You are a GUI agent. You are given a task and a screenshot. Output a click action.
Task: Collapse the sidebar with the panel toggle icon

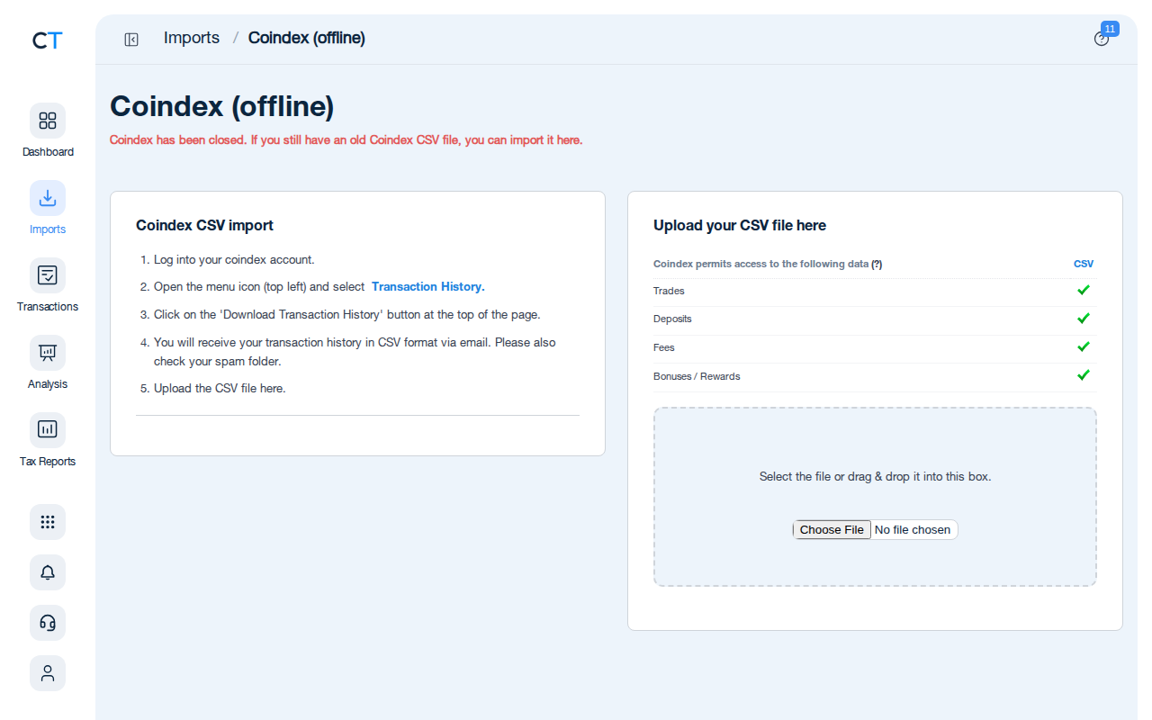click(x=131, y=39)
